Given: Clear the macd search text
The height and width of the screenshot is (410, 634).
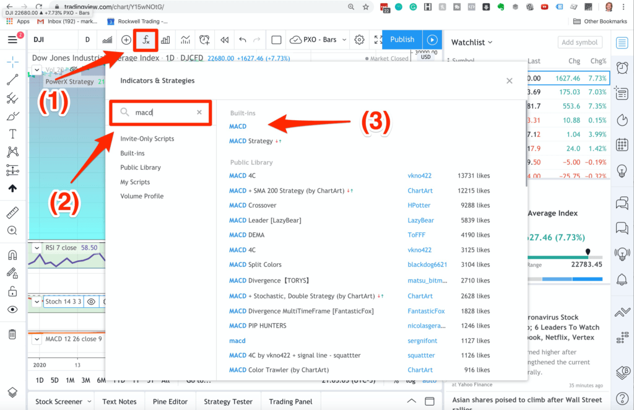Looking at the screenshot, I should click(199, 112).
